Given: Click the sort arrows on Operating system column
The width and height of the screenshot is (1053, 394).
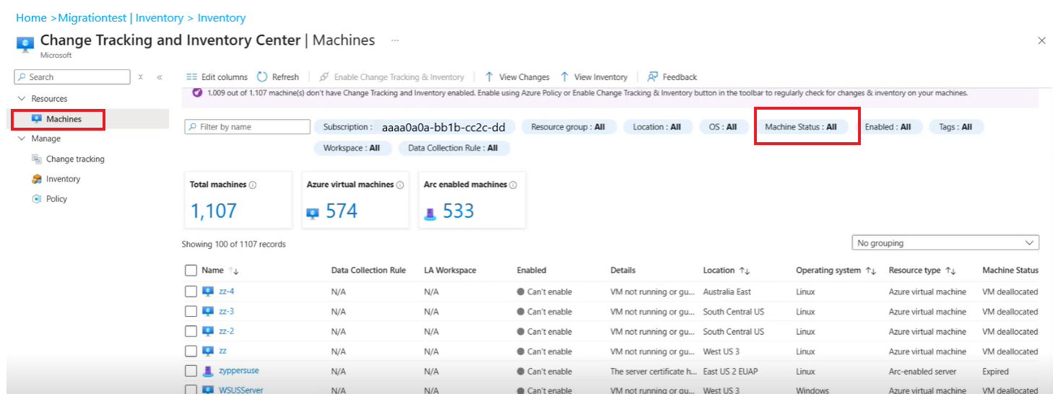Looking at the screenshot, I should tap(871, 271).
